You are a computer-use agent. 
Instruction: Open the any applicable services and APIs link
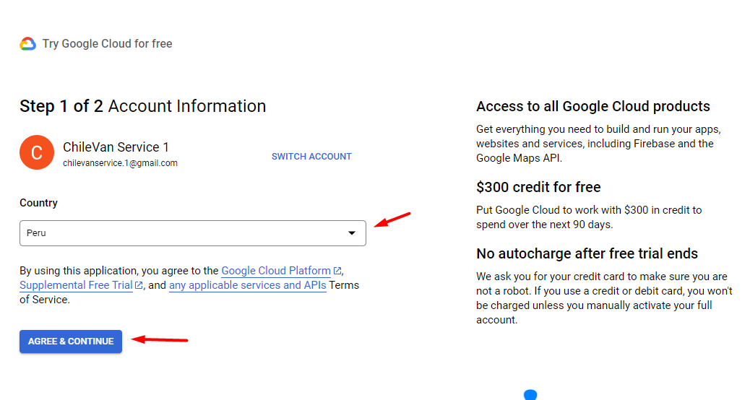point(248,285)
